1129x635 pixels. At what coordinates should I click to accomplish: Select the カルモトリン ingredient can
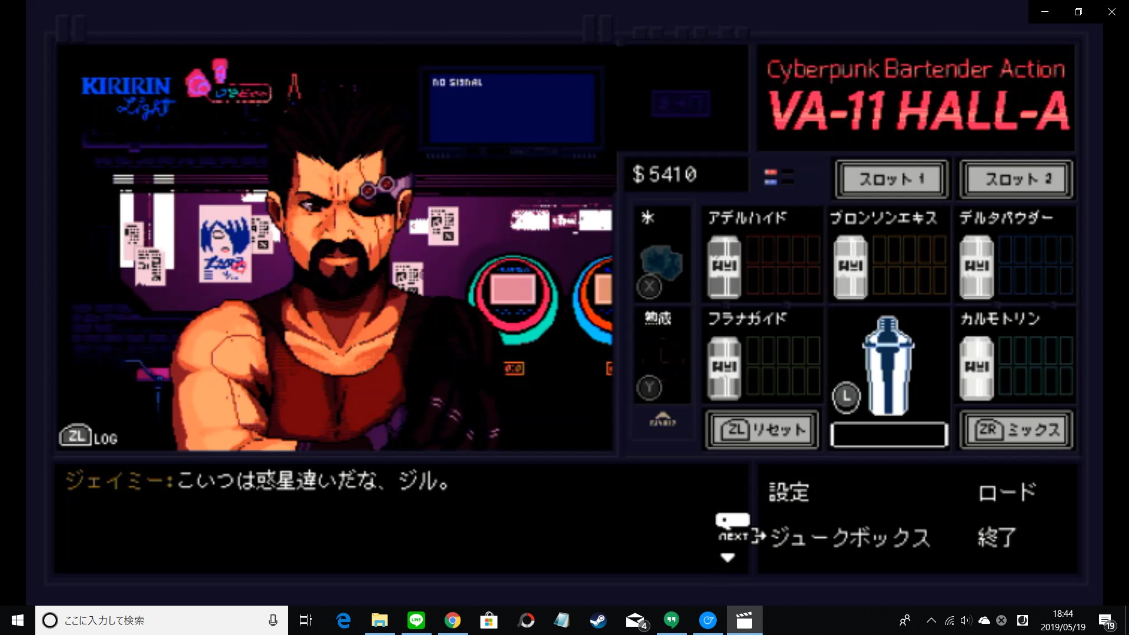977,368
